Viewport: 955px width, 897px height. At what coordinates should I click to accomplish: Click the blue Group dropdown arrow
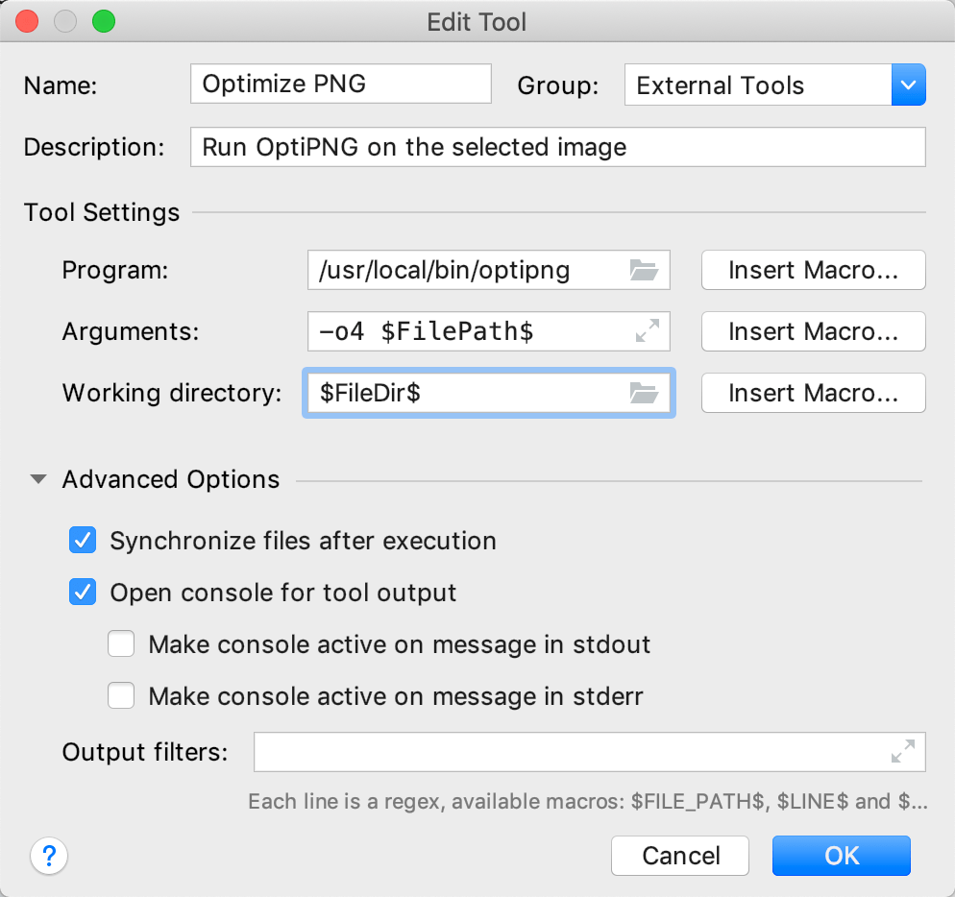point(908,85)
